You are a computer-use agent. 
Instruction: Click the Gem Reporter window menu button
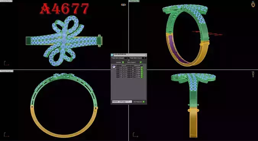146,55
